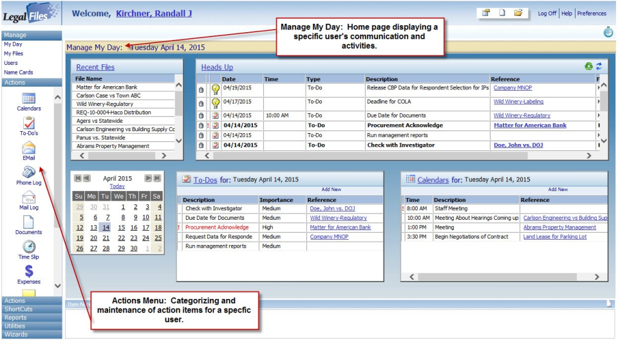Screen dimensions: 618x342
Task: Click the open folder toolbar icon
Action: [x=518, y=13]
